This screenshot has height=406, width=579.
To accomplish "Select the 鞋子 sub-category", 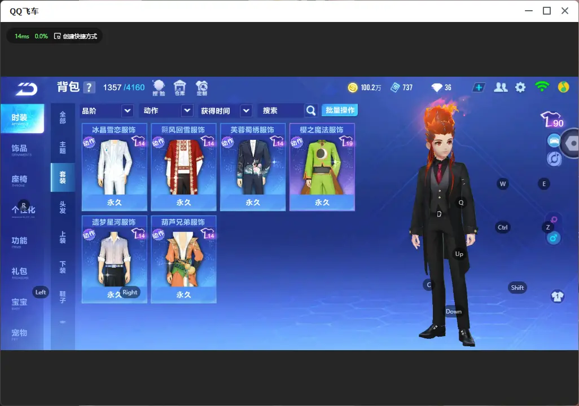I will pyautogui.click(x=63, y=297).
